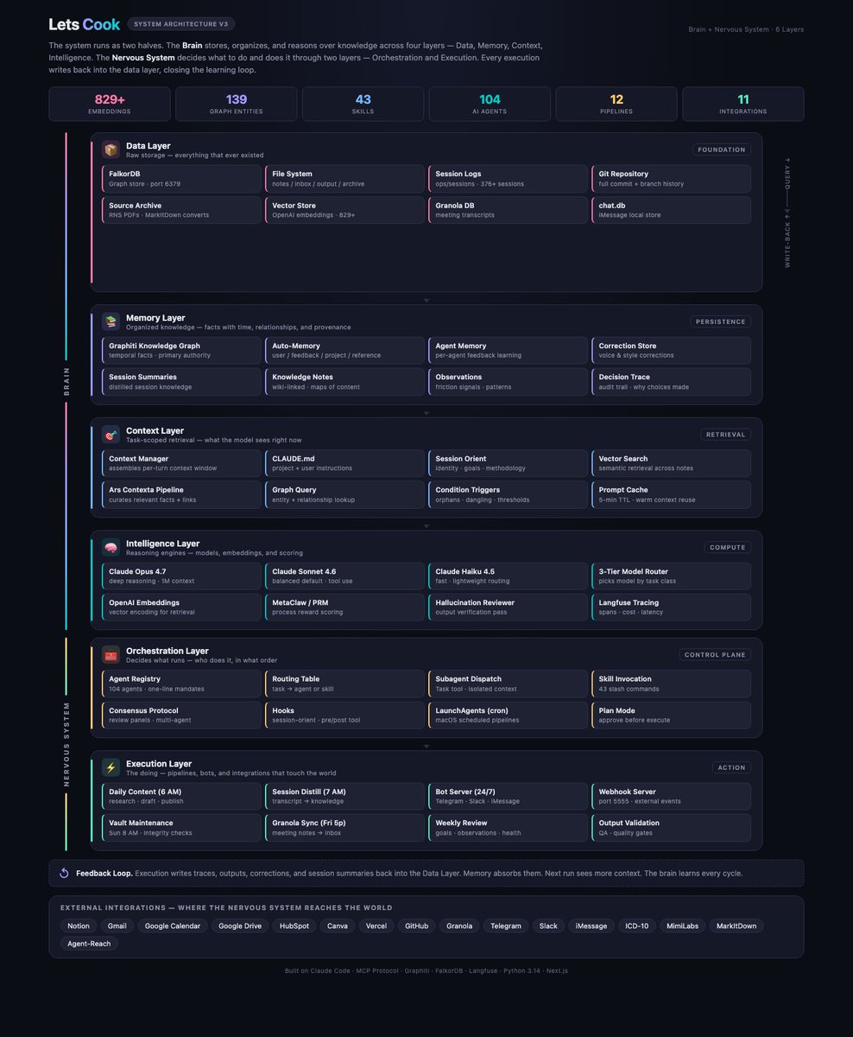The height and width of the screenshot is (1037, 853).
Task: Click the Lets Cook title logo
Action: [x=85, y=24]
